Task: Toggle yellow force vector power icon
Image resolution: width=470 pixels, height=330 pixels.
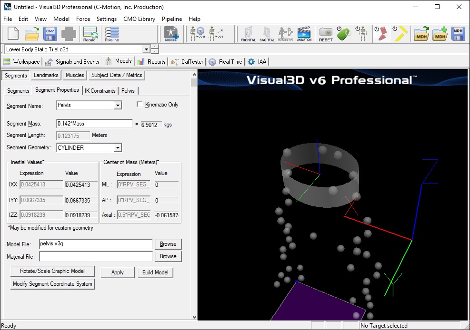Action: click(x=400, y=33)
